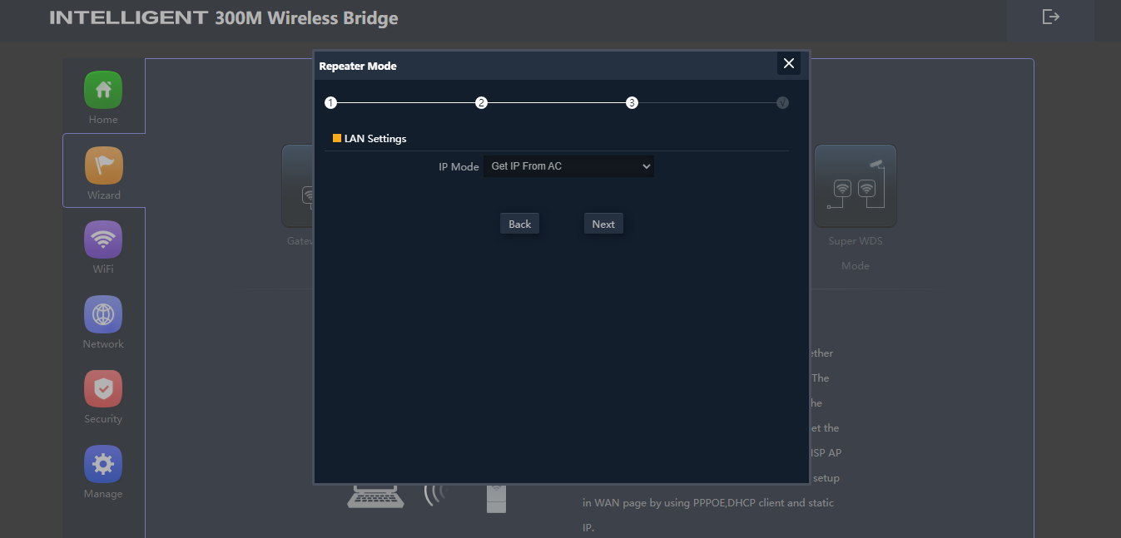Viewport: 1121px width, 538px height.
Task: Click the Back button
Action: pos(519,224)
